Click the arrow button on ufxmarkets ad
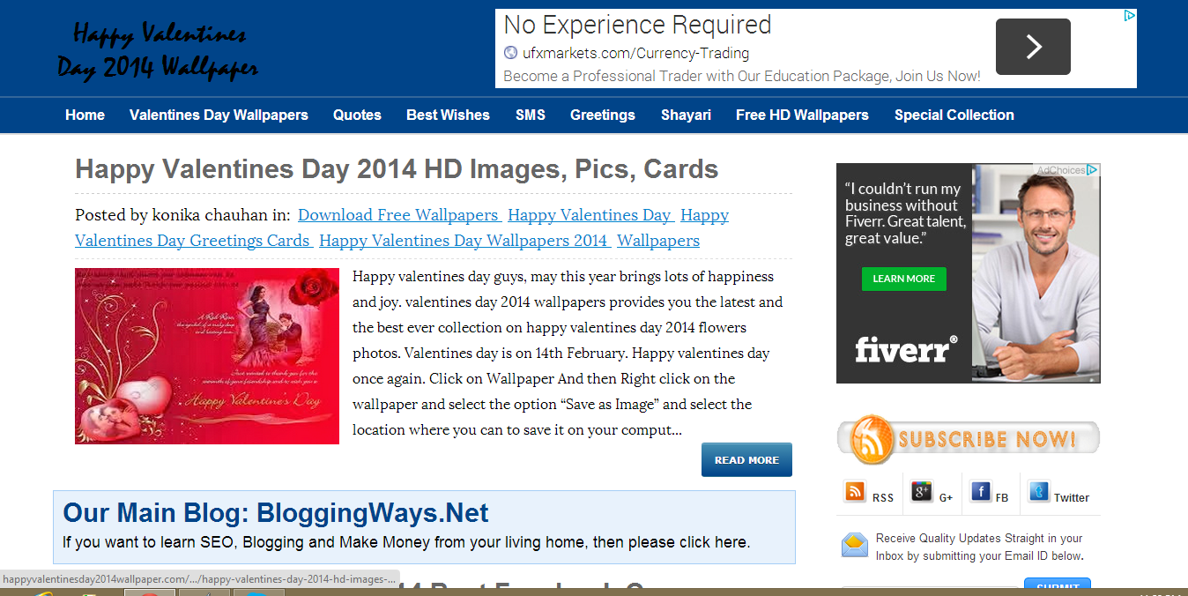 tap(1033, 47)
